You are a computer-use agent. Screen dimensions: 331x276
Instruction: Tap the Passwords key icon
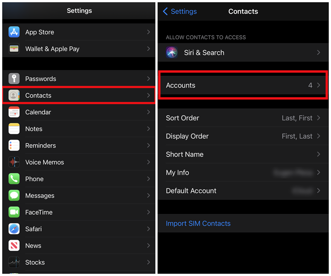click(14, 79)
